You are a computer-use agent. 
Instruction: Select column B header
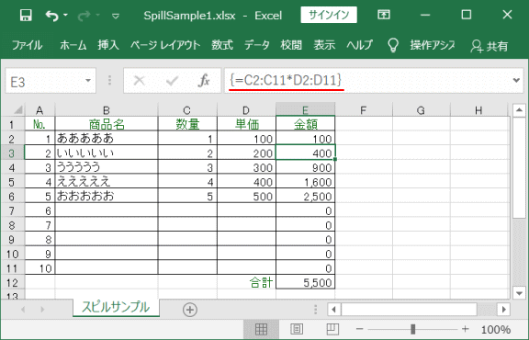(x=107, y=110)
